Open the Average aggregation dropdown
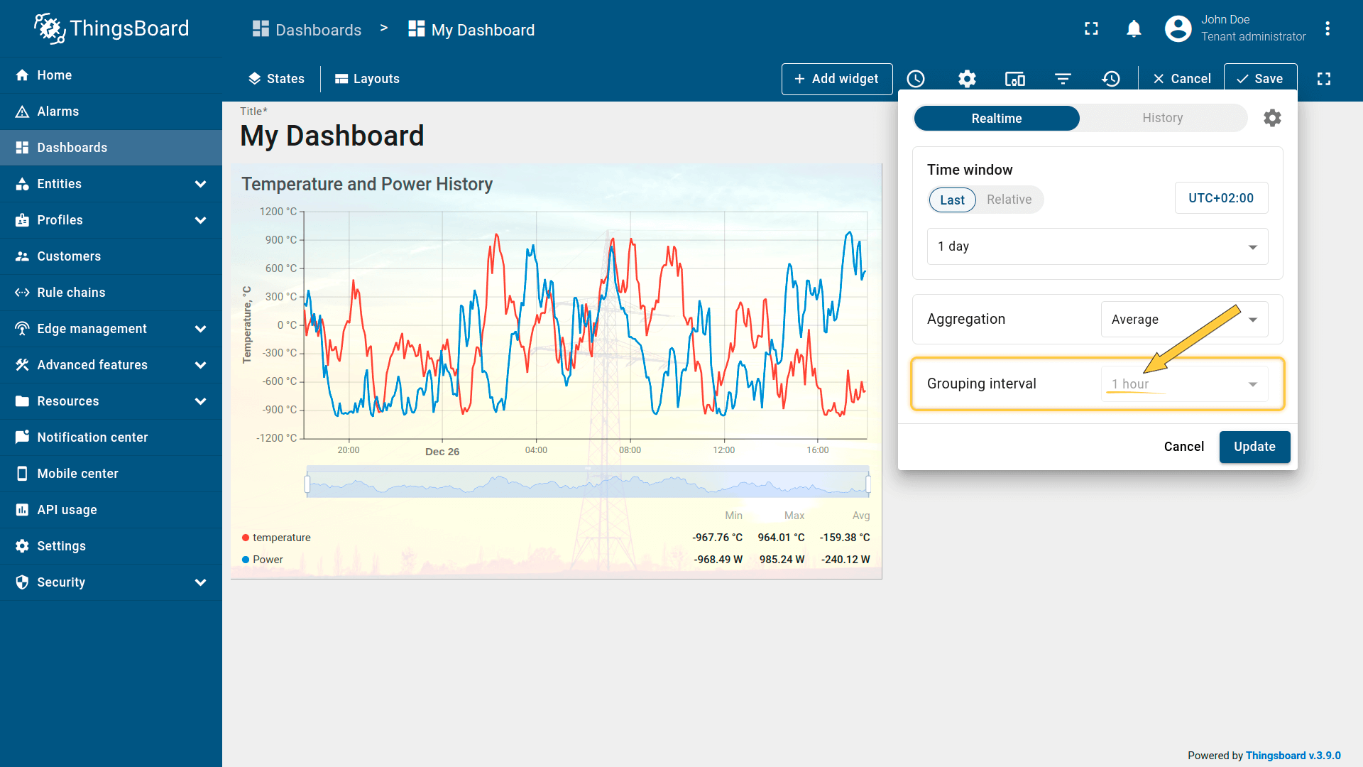Screen dimensions: 1363x767 [x=1183, y=320]
